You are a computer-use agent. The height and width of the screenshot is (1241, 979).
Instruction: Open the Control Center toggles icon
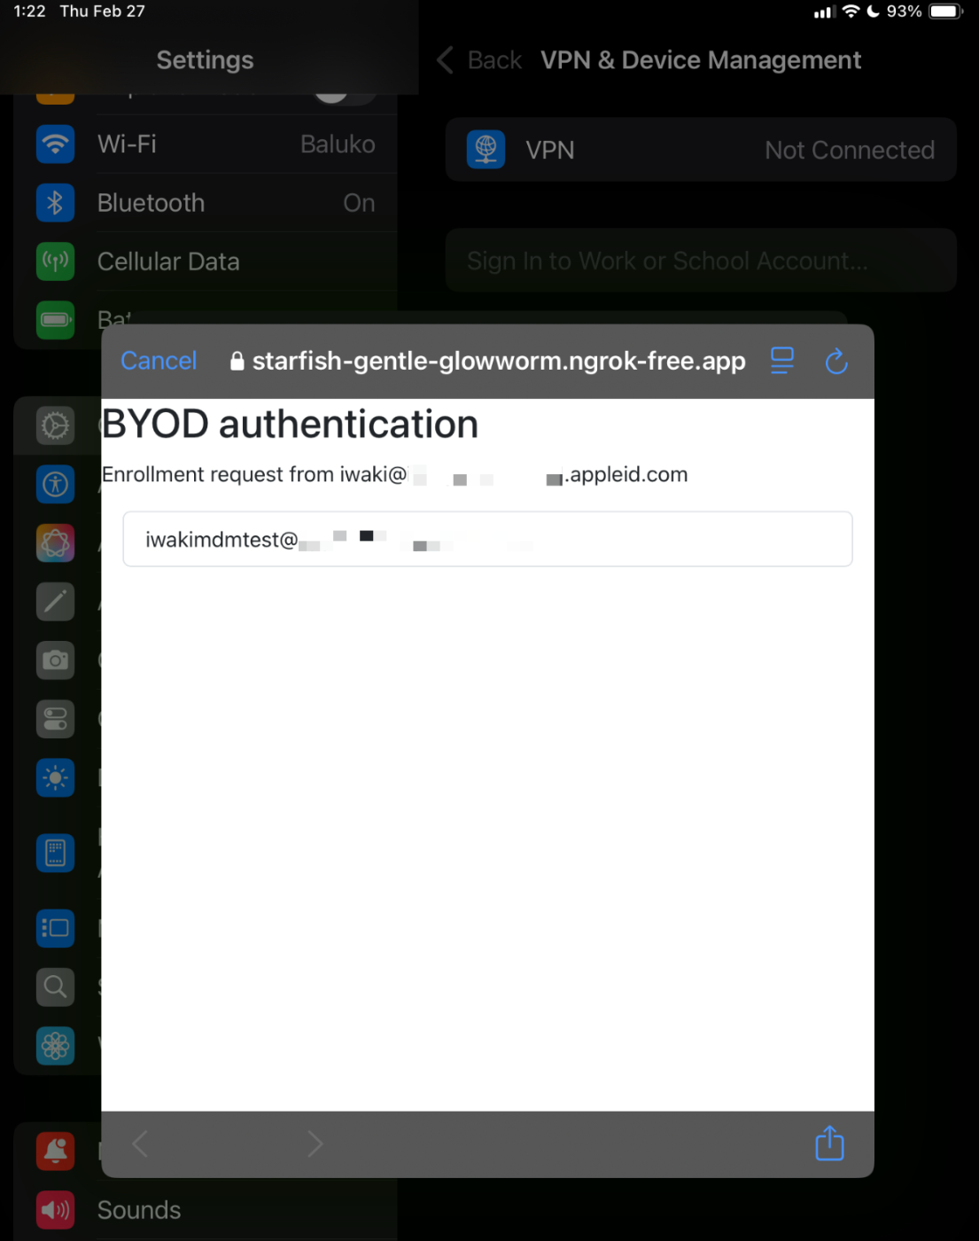click(55, 719)
